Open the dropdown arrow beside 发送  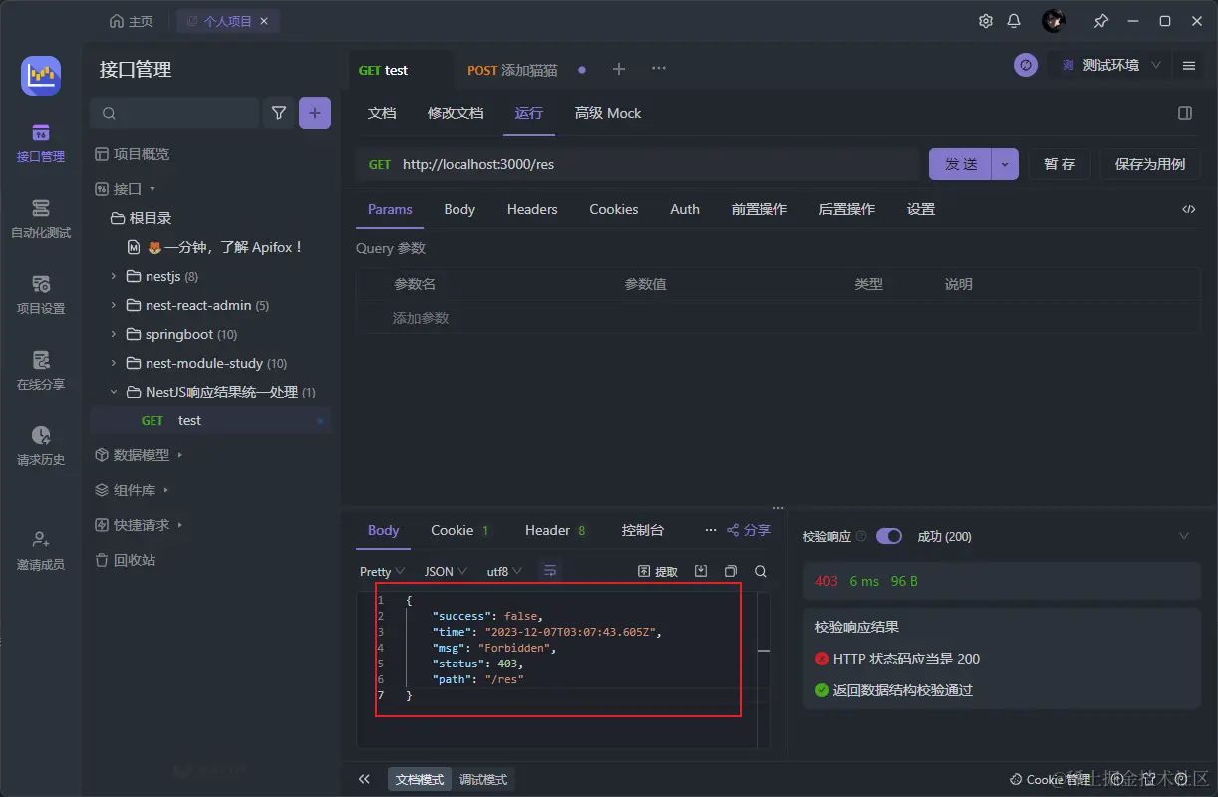pyautogui.click(x=1005, y=164)
